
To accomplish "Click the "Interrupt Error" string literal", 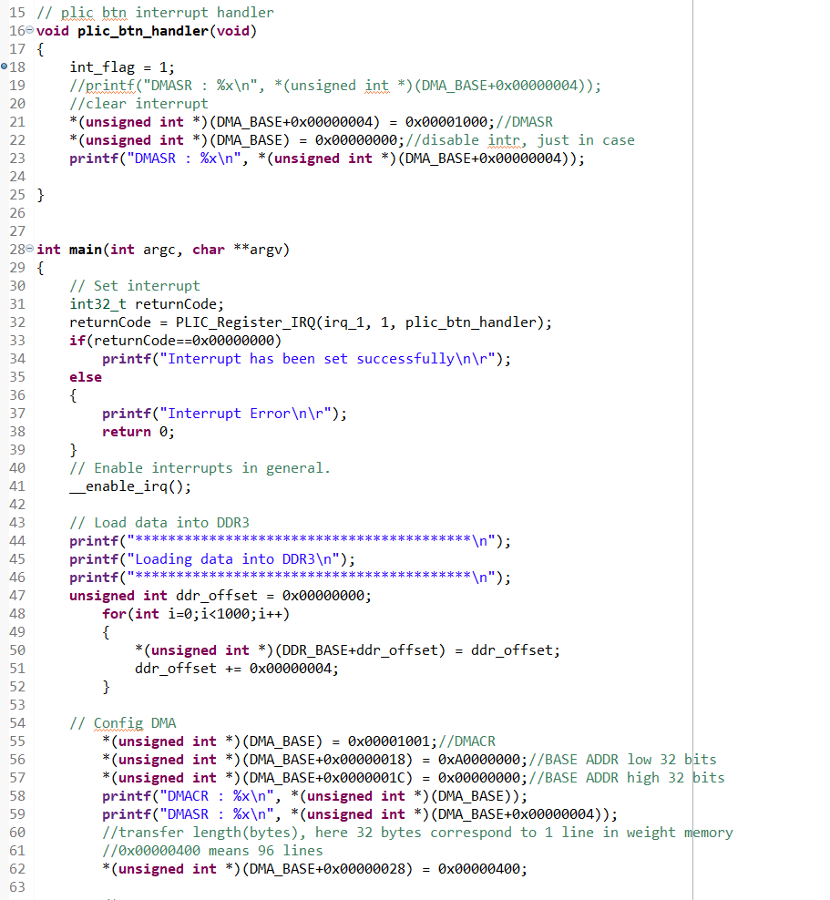I will click(241, 414).
